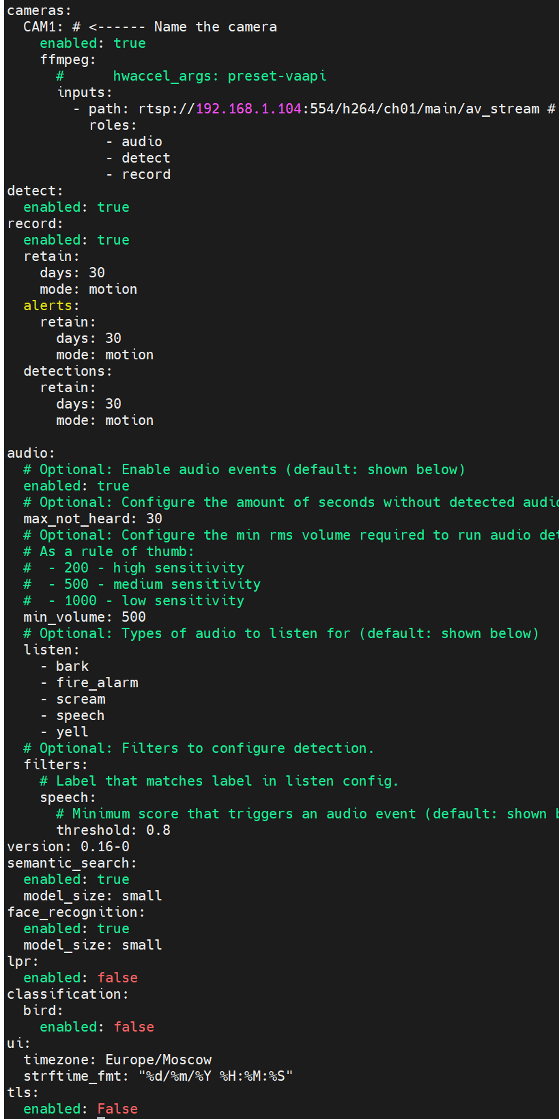This screenshot has height=1119, width=559.
Task: Click the 'true' value under detect enabled
Action: tap(113, 207)
